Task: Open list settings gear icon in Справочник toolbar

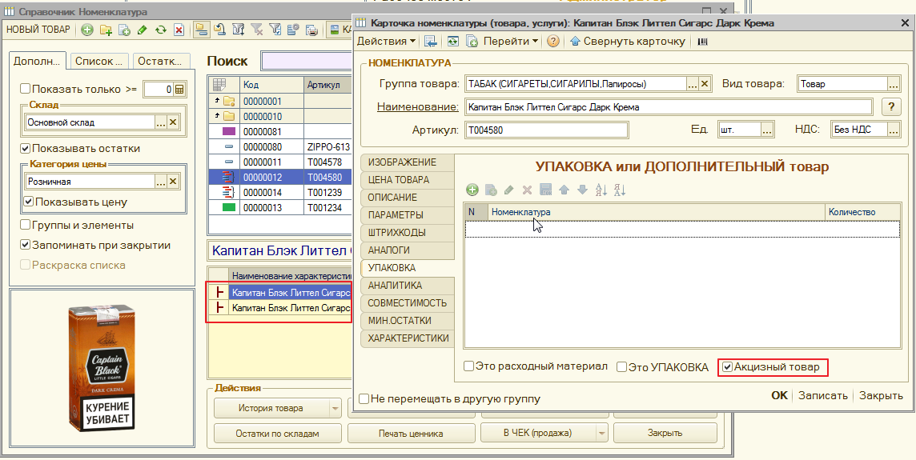Action: tap(294, 30)
